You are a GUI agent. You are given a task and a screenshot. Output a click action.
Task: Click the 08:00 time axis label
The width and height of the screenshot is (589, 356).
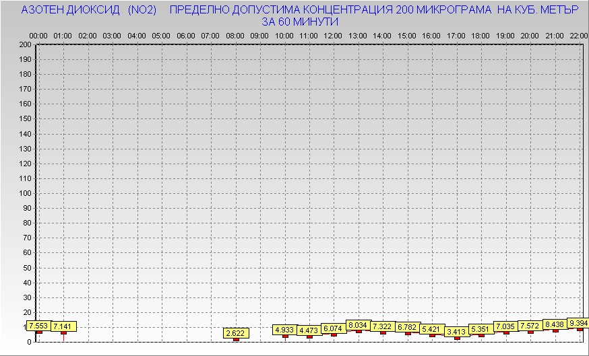(236, 35)
